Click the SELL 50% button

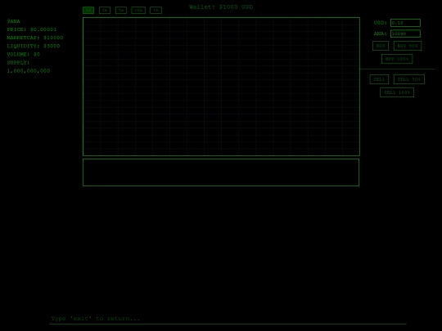coord(409,79)
